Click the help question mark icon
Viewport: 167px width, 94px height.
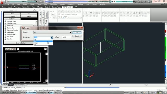149,2
